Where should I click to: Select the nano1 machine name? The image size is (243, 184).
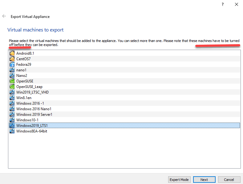21,70
